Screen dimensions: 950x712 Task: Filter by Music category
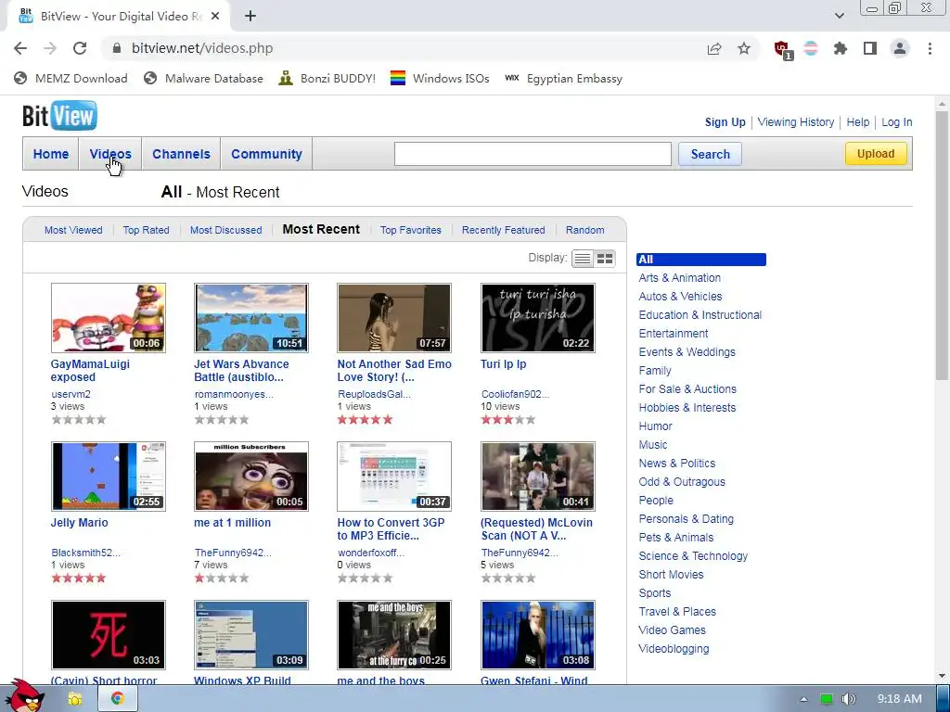coord(652,445)
